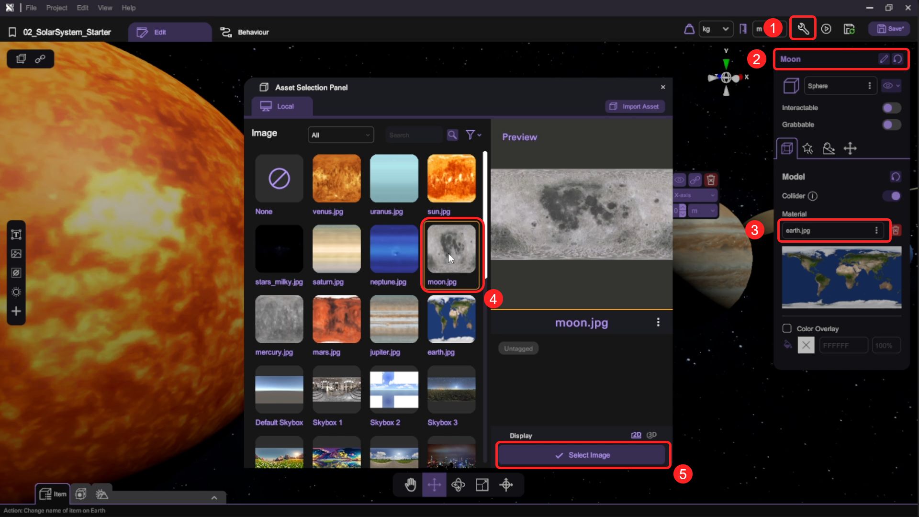
Task: Toggle the Grabbable switch
Action: tap(891, 124)
